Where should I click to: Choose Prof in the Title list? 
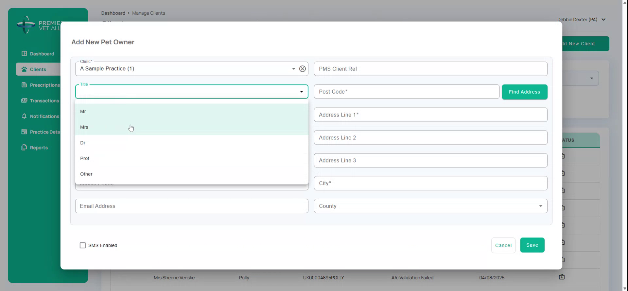(x=192, y=159)
